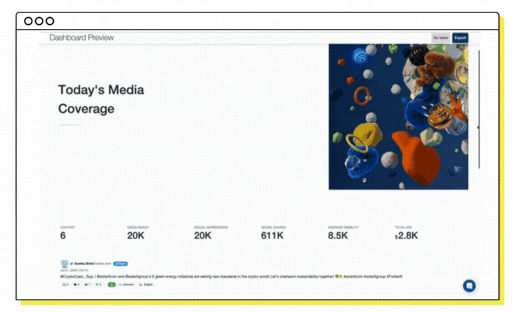Screen dimensions: 512x312
Task: Click the third circle in the window title bar
Action: click(x=50, y=21)
